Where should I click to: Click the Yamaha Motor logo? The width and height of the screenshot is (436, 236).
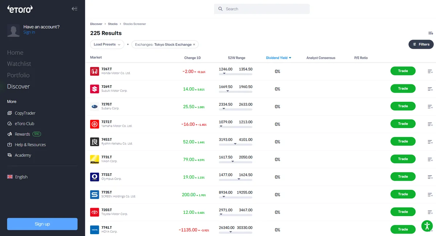(94, 124)
